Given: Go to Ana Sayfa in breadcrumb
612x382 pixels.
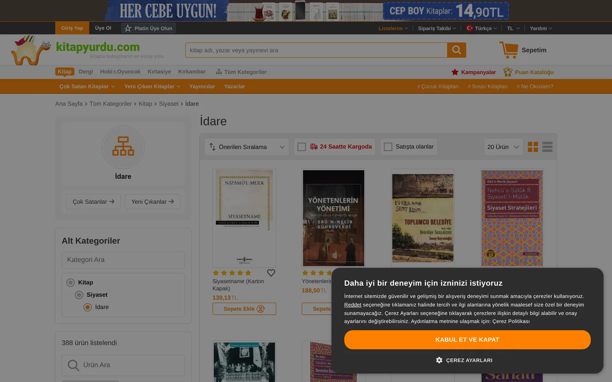Looking at the screenshot, I should coord(69,104).
